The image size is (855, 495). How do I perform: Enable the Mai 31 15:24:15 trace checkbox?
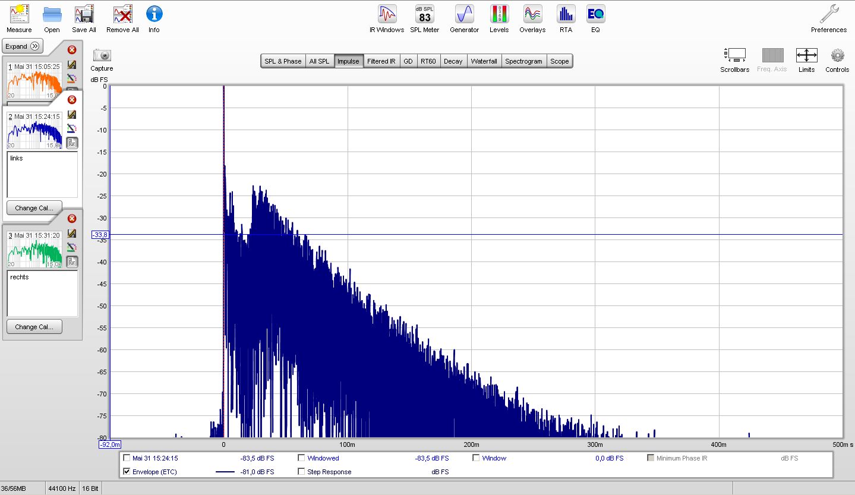(126, 458)
